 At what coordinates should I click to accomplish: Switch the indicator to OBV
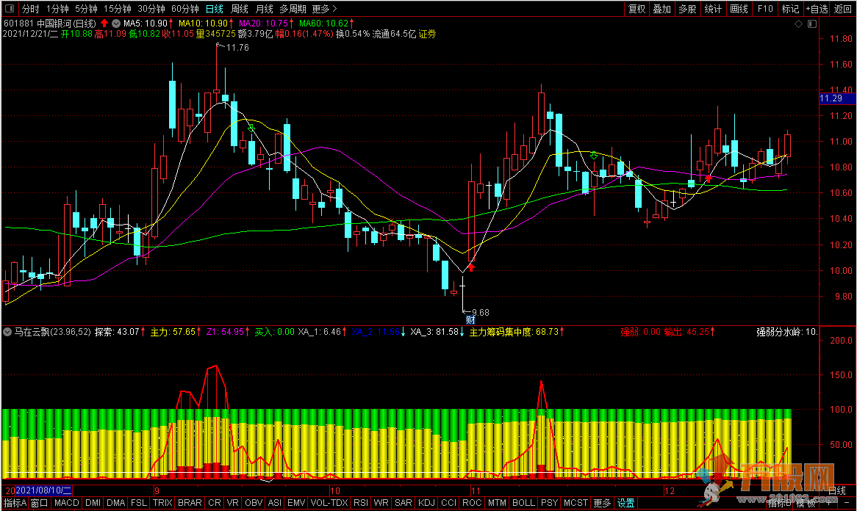pos(254,503)
